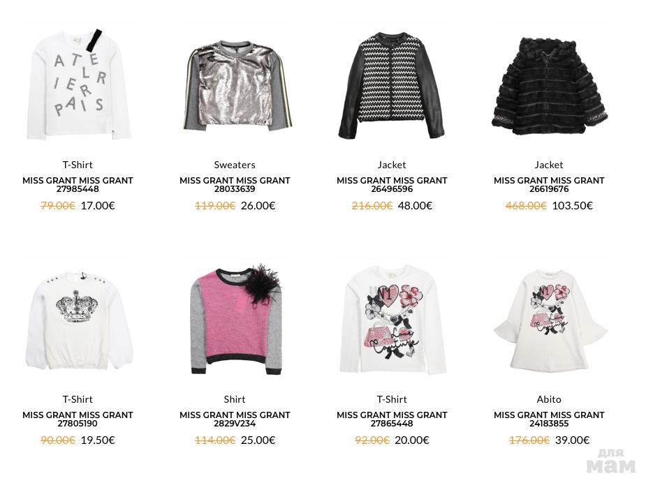Select the 25.00€ price under the Shirt
646x483 pixels.
click(258, 440)
